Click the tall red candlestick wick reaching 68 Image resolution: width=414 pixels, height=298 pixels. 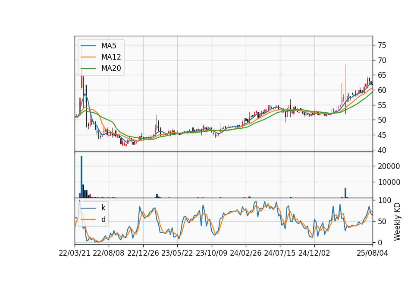click(x=345, y=89)
